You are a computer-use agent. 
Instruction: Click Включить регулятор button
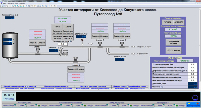coord(57,32)
